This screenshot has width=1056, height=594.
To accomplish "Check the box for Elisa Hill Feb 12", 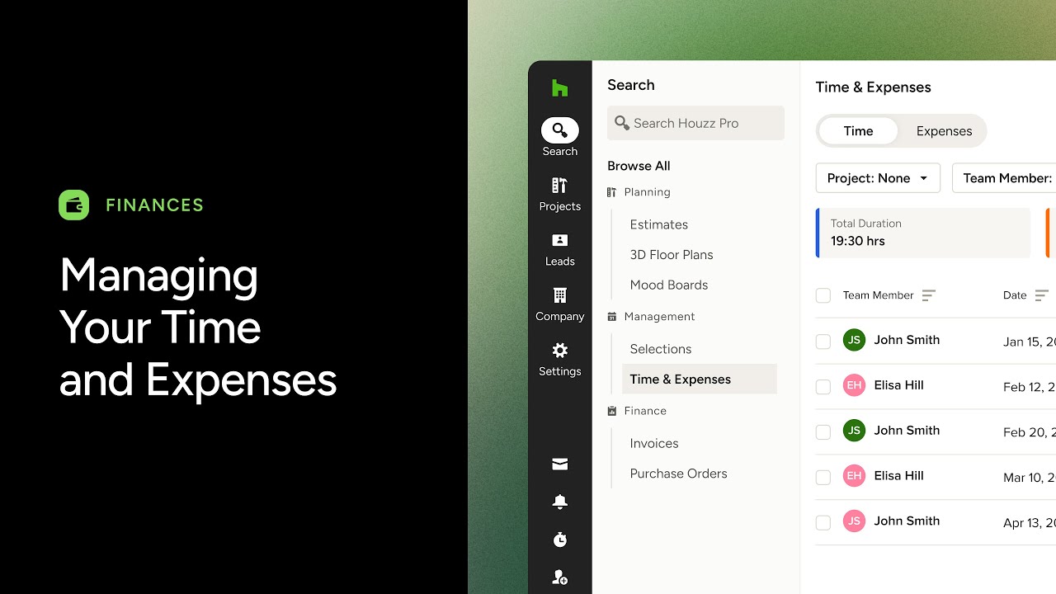I will [823, 387].
